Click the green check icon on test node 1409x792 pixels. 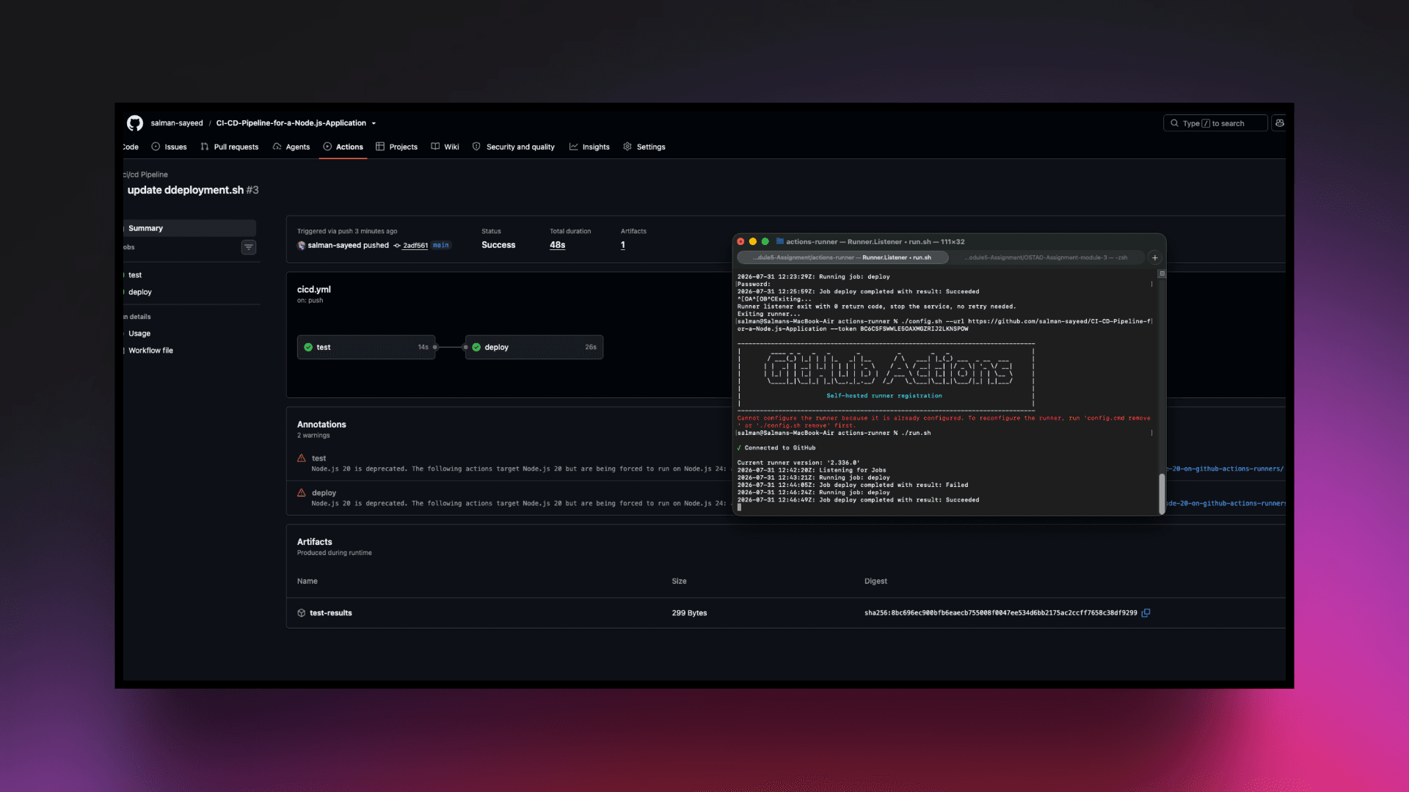[308, 347]
